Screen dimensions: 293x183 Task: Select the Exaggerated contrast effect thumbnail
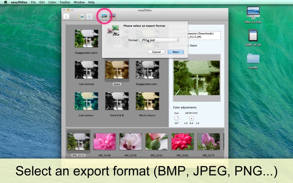coord(148,70)
